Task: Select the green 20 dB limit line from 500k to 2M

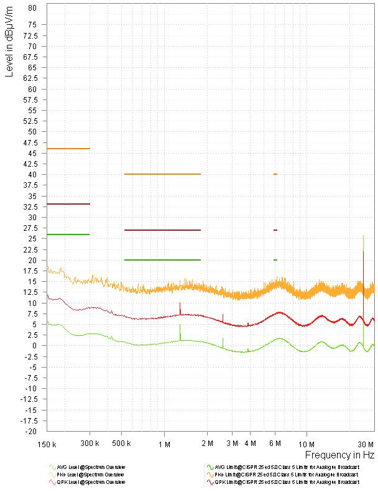Action: click(x=162, y=260)
